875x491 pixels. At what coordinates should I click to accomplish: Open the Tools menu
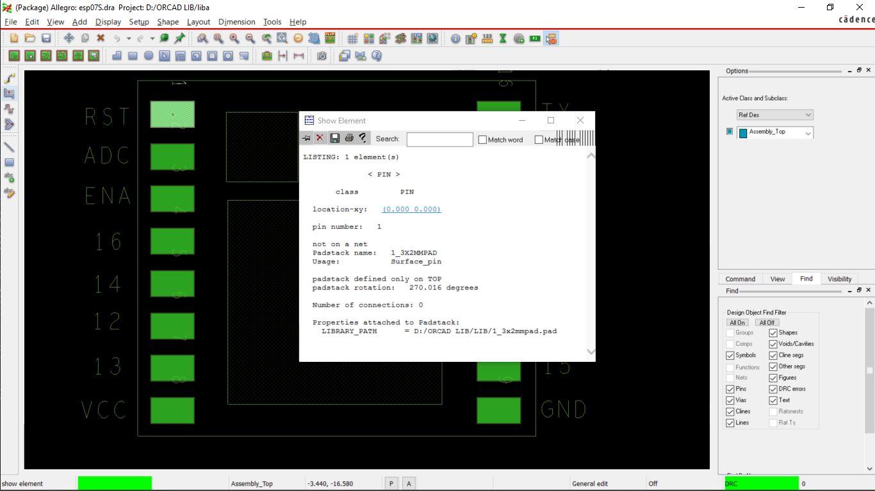pyautogui.click(x=272, y=22)
